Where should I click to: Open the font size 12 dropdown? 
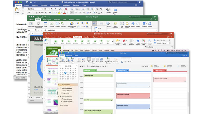[x=49, y=9]
